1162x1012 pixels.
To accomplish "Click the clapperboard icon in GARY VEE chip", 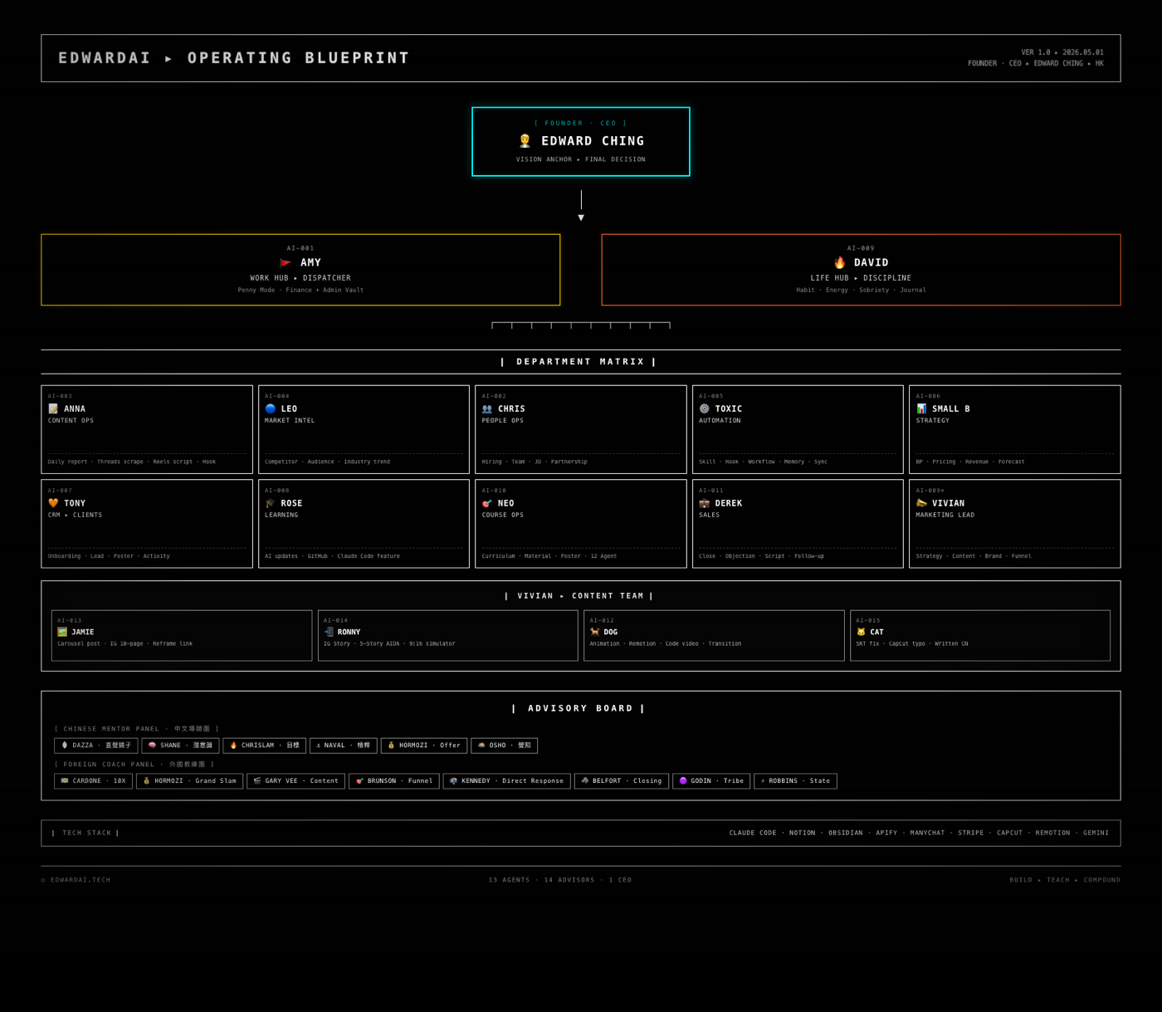I will [257, 780].
